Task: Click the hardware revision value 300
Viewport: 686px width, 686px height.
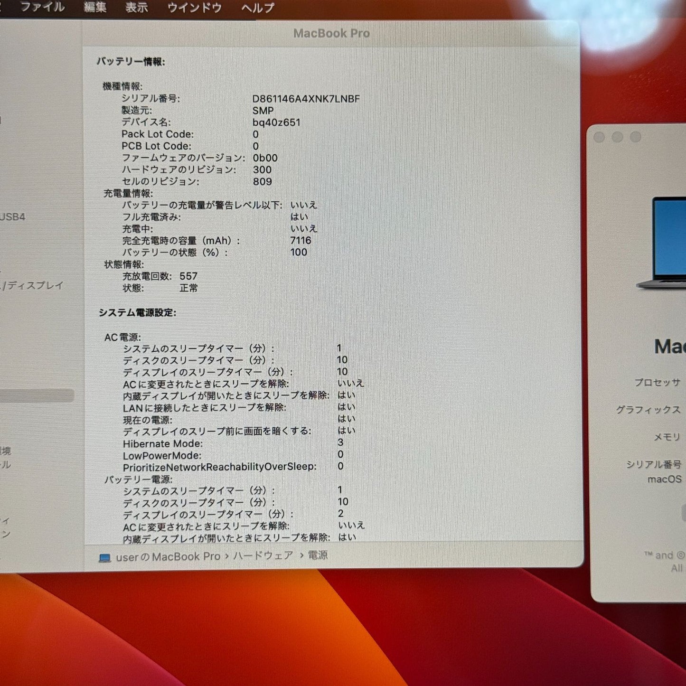Action: point(262,170)
